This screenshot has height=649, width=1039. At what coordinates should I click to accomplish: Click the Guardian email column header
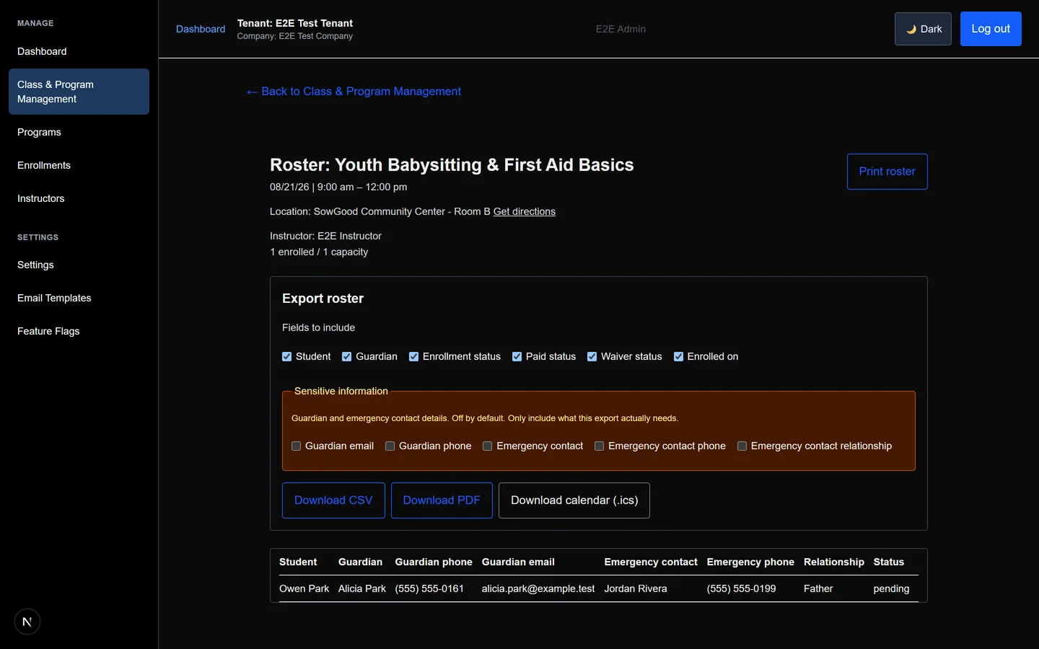[518, 562]
